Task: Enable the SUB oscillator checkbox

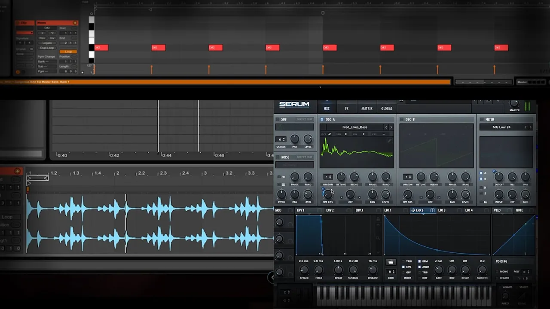Action: [278, 119]
